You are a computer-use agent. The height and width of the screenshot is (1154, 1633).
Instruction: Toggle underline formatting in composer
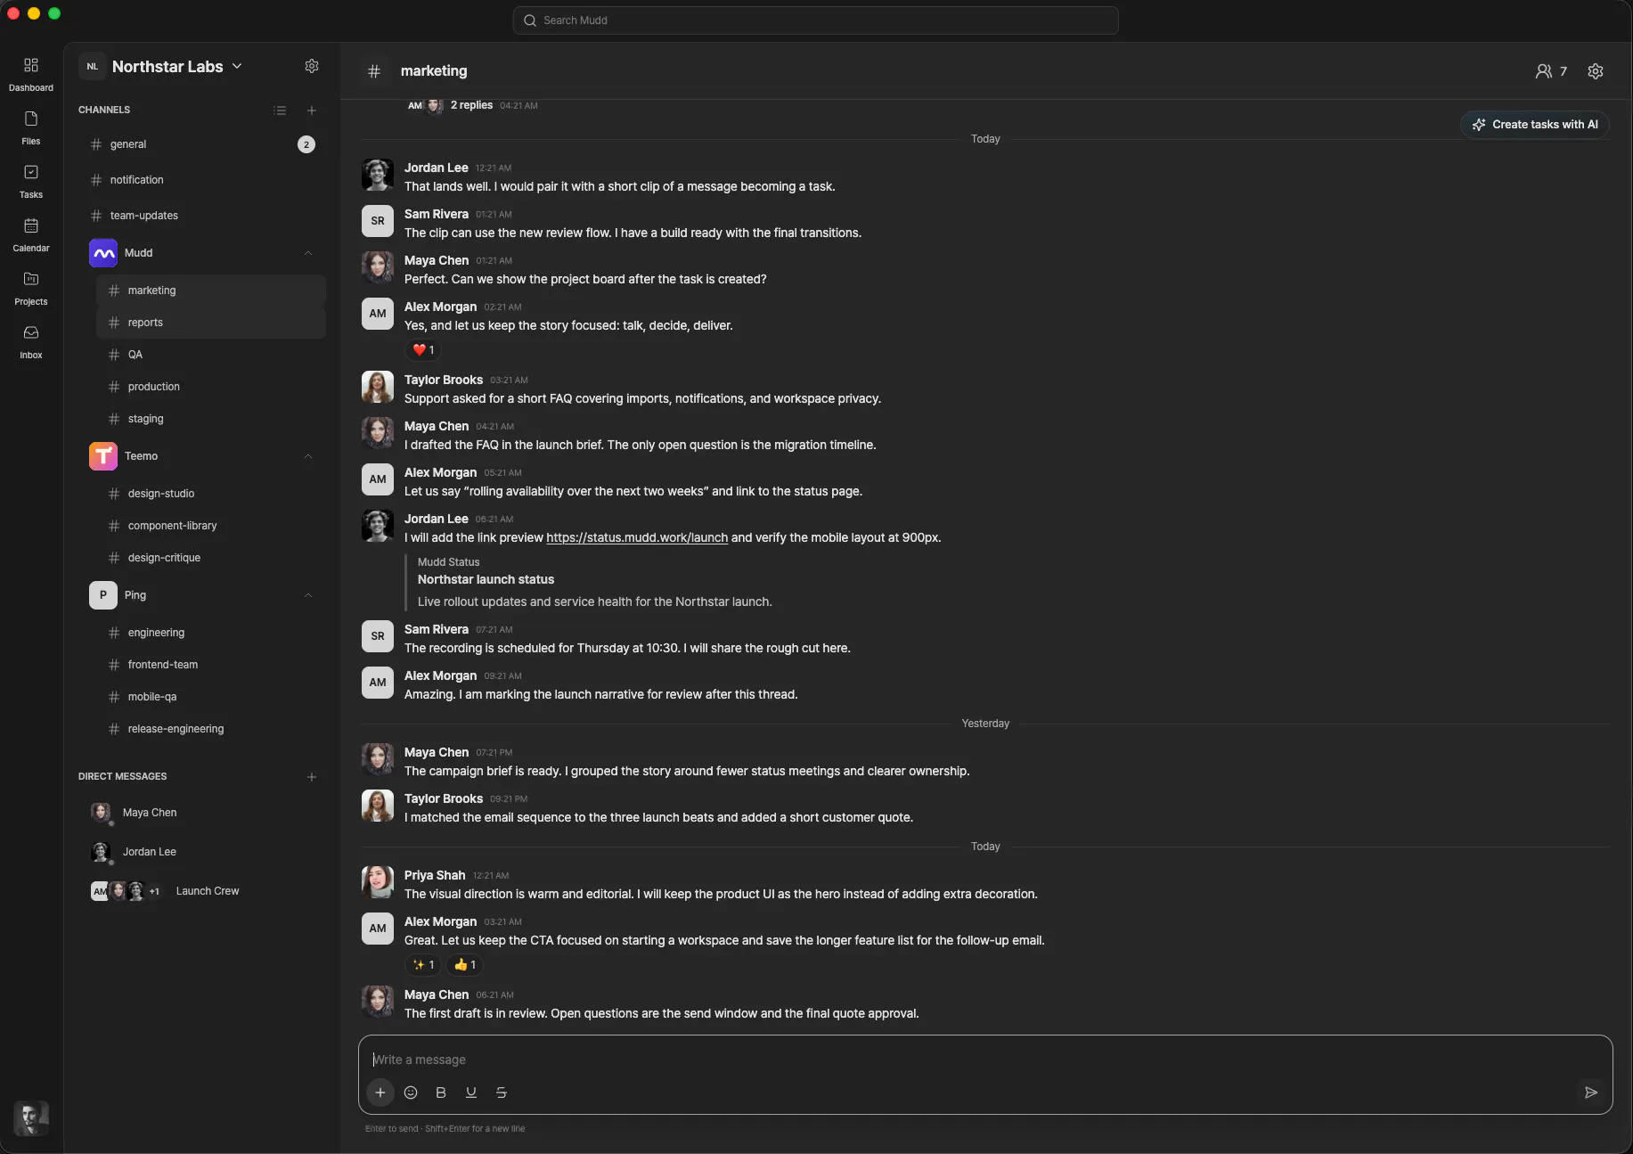pyautogui.click(x=471, y=1093)
